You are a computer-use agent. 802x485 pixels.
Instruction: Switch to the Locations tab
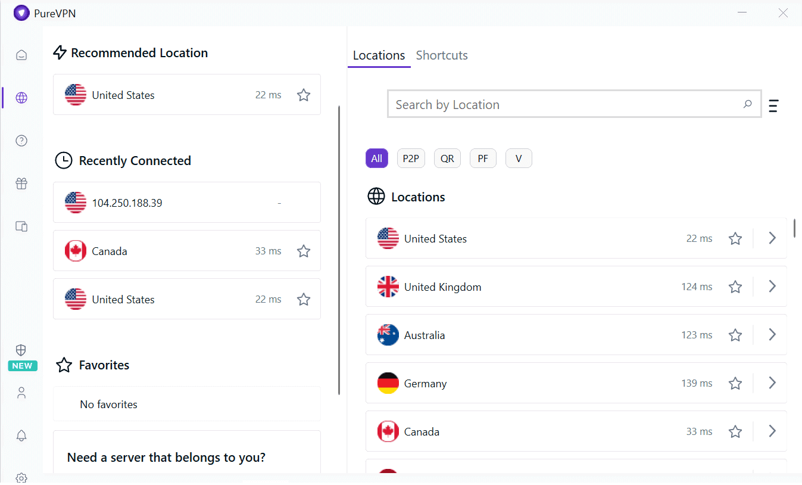pos(379,55)
